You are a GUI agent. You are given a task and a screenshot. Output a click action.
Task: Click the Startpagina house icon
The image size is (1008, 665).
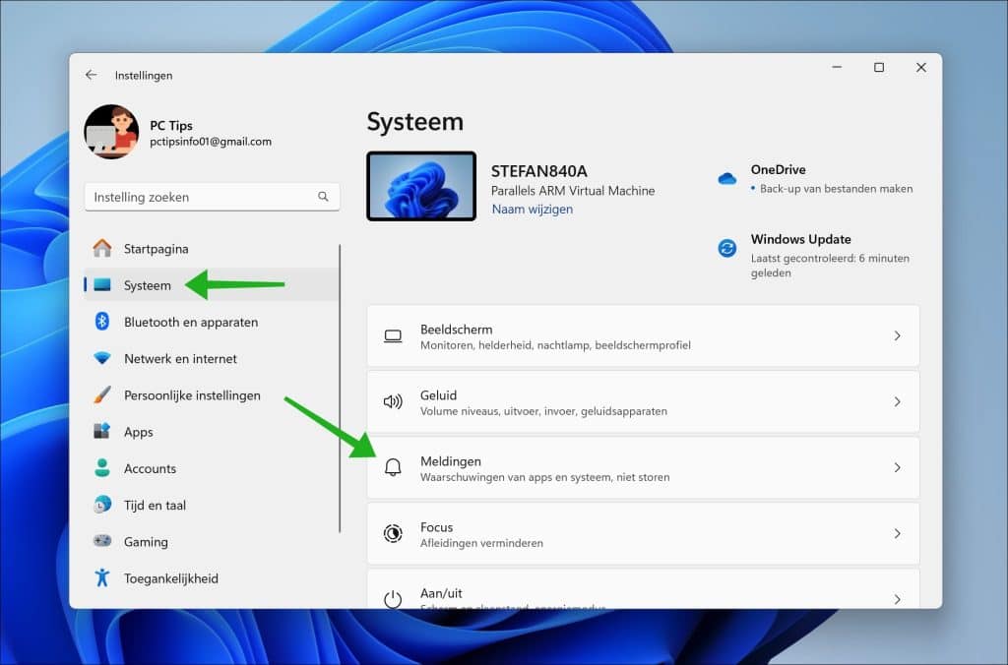pos(102,248)
